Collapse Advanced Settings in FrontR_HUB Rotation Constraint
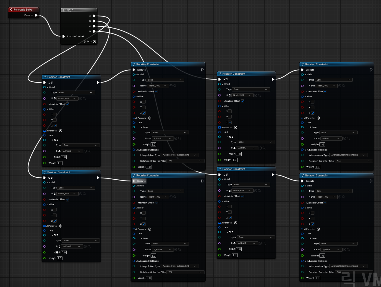The height and width of the screenshot is (287, 381). point(137,261)
